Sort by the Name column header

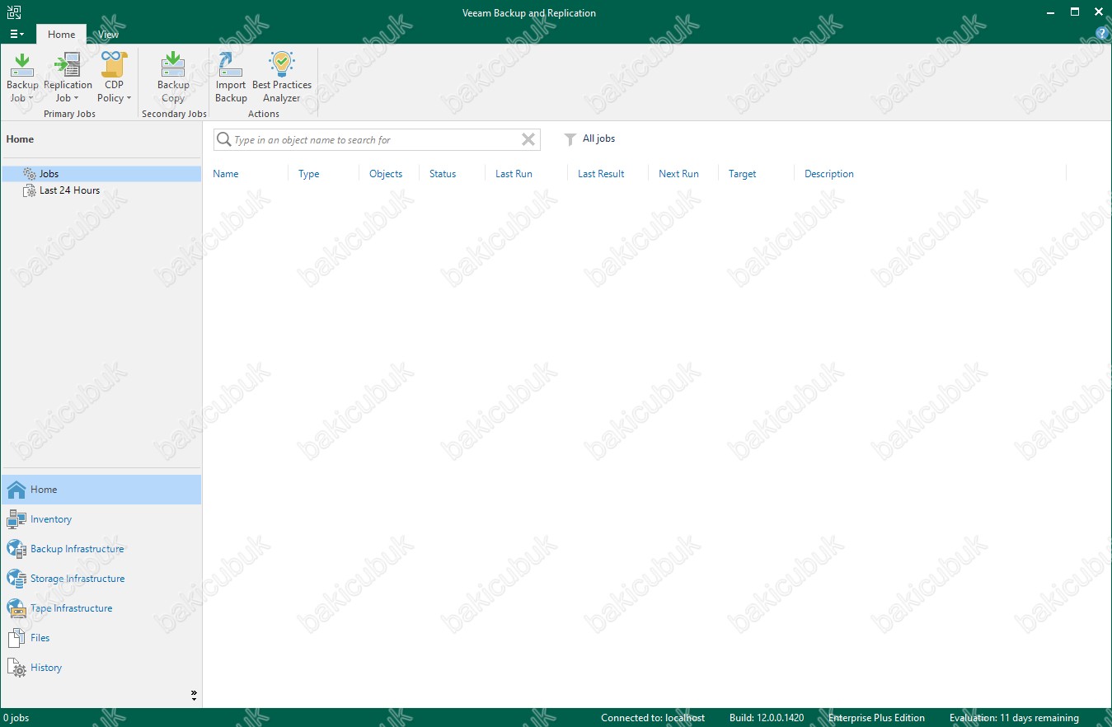pyautogui.click(x=226, y=174)
